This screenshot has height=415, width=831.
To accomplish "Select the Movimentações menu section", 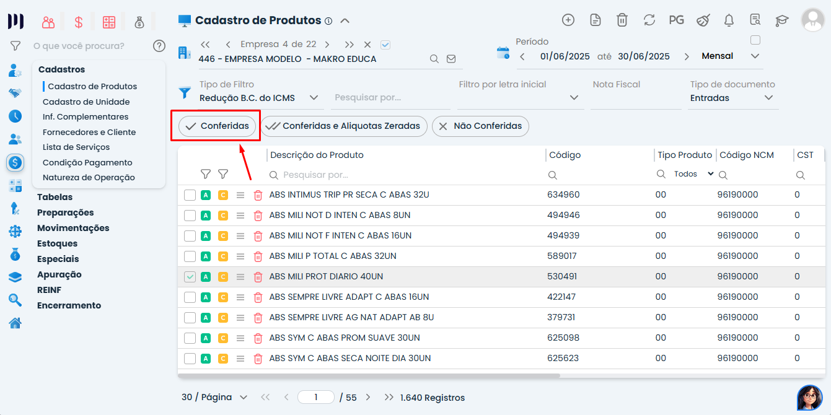I will pos(73,228).
